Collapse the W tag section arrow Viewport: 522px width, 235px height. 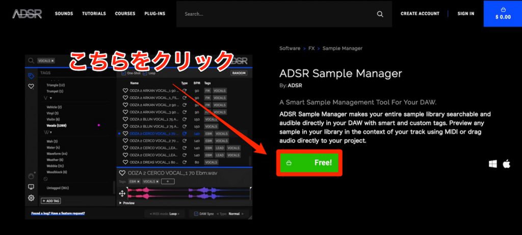[51, 132]
